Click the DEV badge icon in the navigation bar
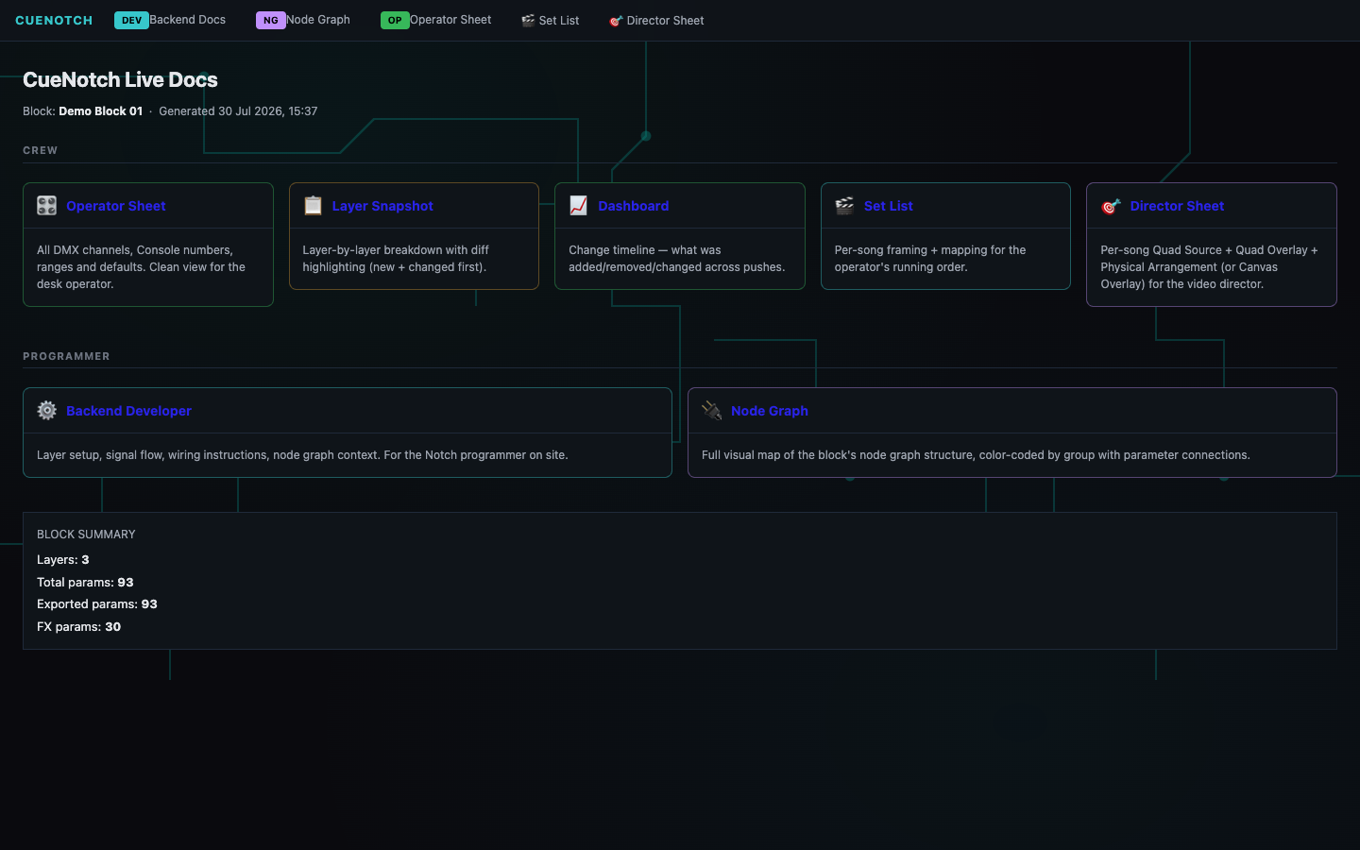 [131, 20]
